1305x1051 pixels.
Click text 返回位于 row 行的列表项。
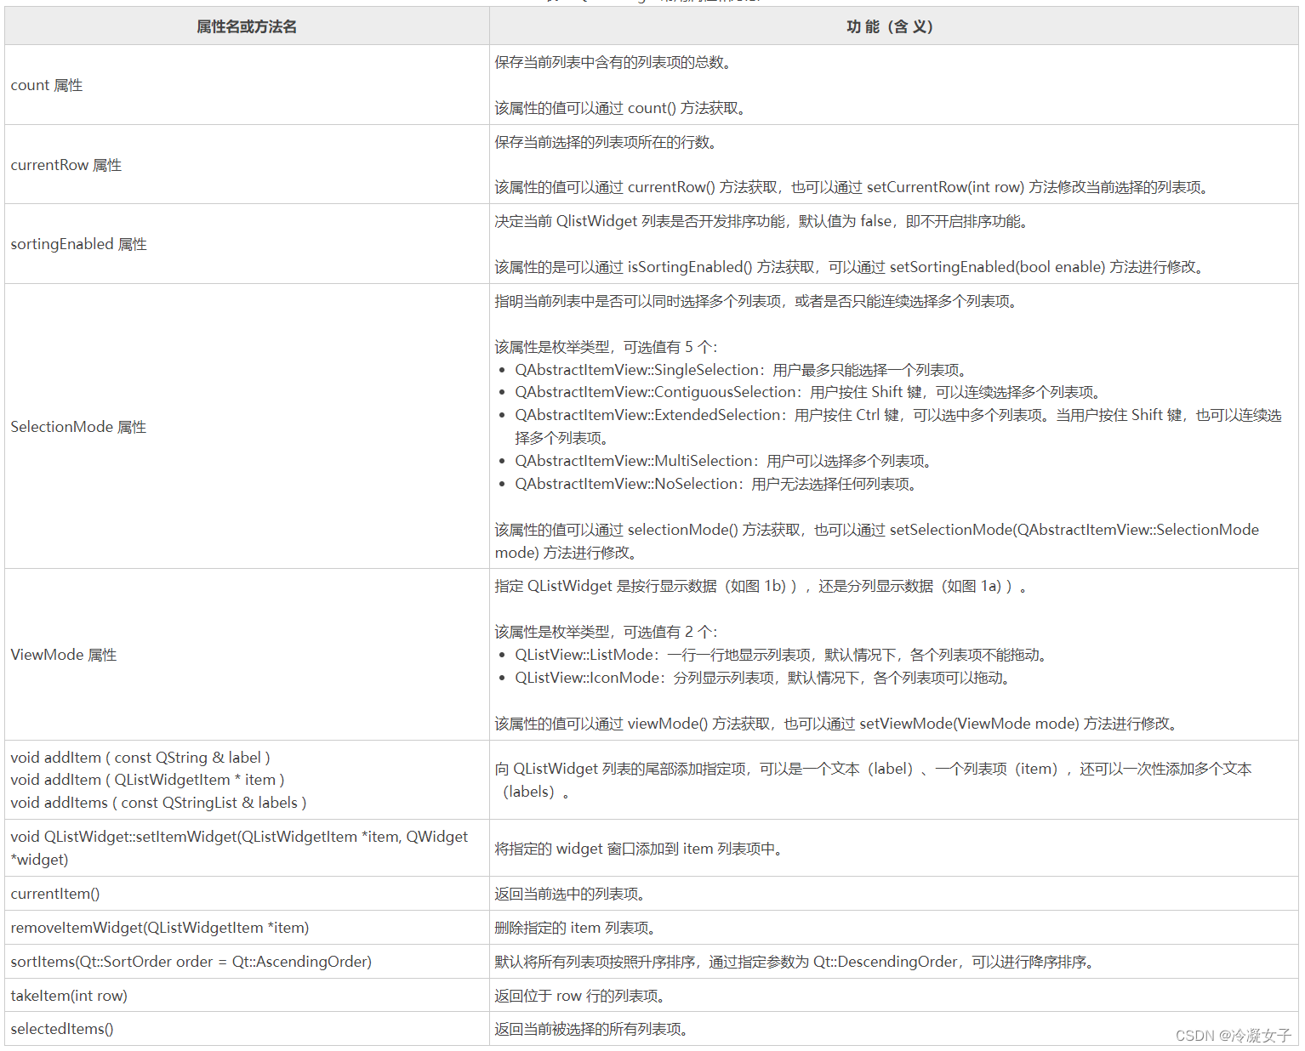tap(582, 996)
